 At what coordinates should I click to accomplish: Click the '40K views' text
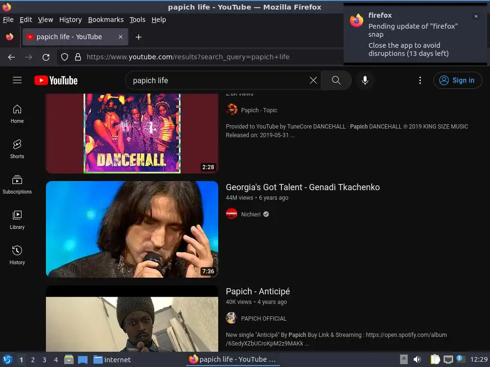click(x=238, y=302)
